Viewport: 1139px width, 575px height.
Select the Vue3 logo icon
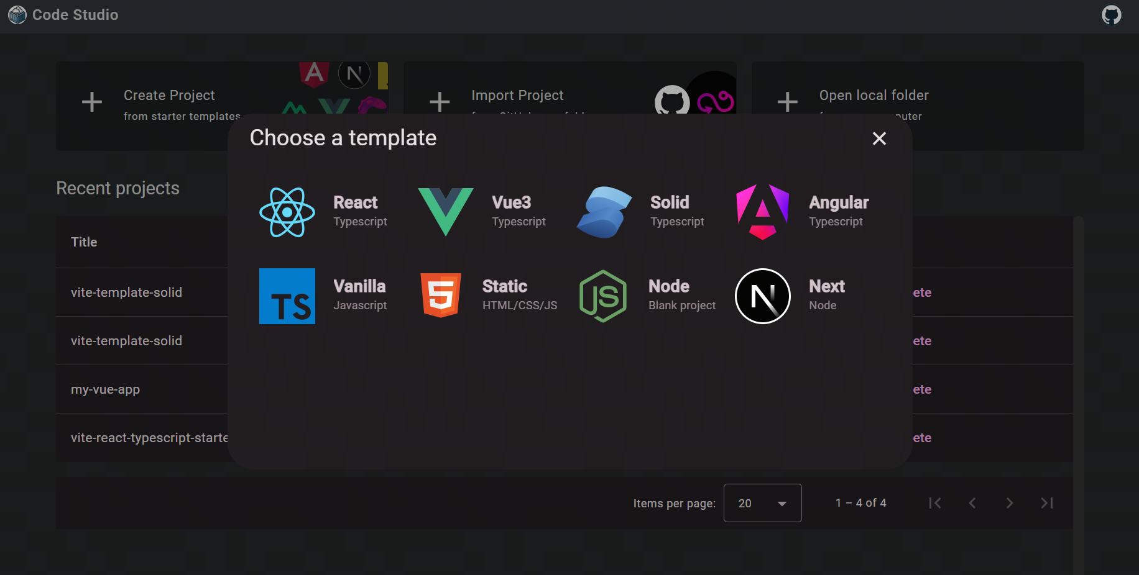446,212
